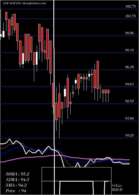Click the 96.39 price axis label
Image resolution: width=139 pixels, height=195 pixels.
pos(130,67)
